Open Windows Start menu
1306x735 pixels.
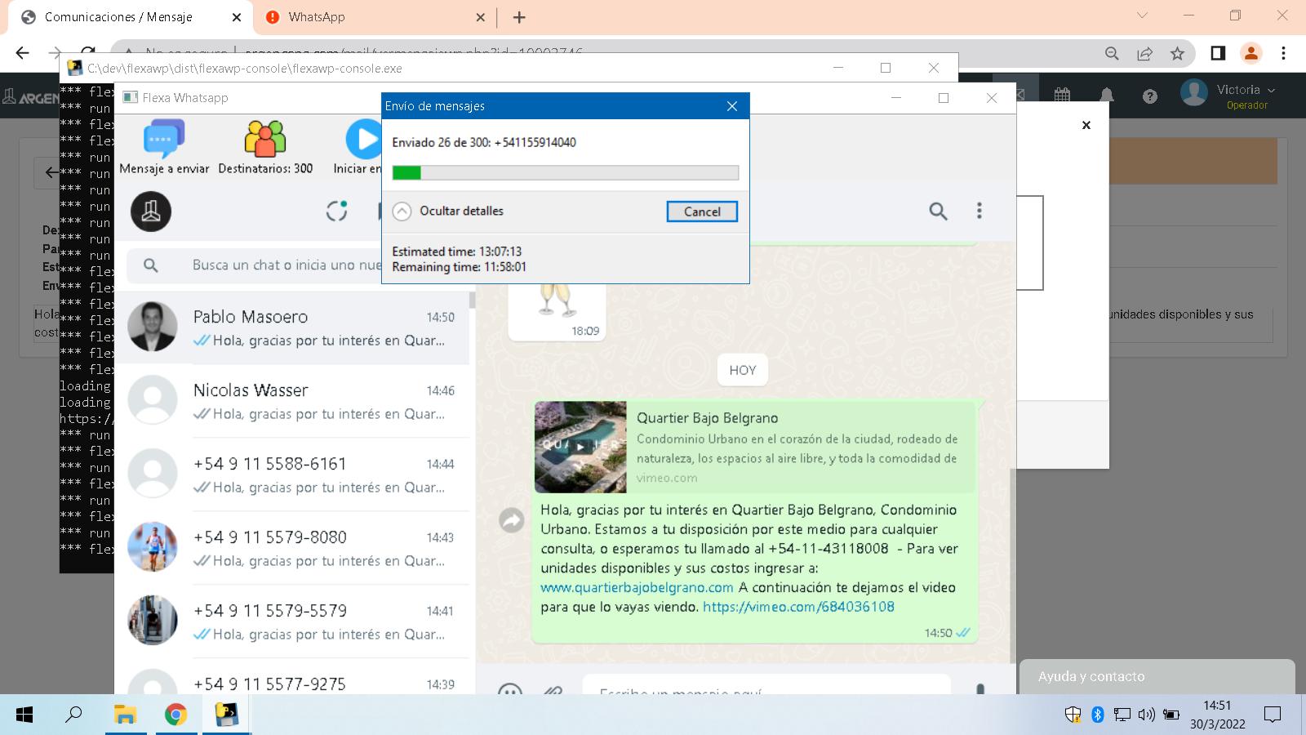[x=24, y=715]
